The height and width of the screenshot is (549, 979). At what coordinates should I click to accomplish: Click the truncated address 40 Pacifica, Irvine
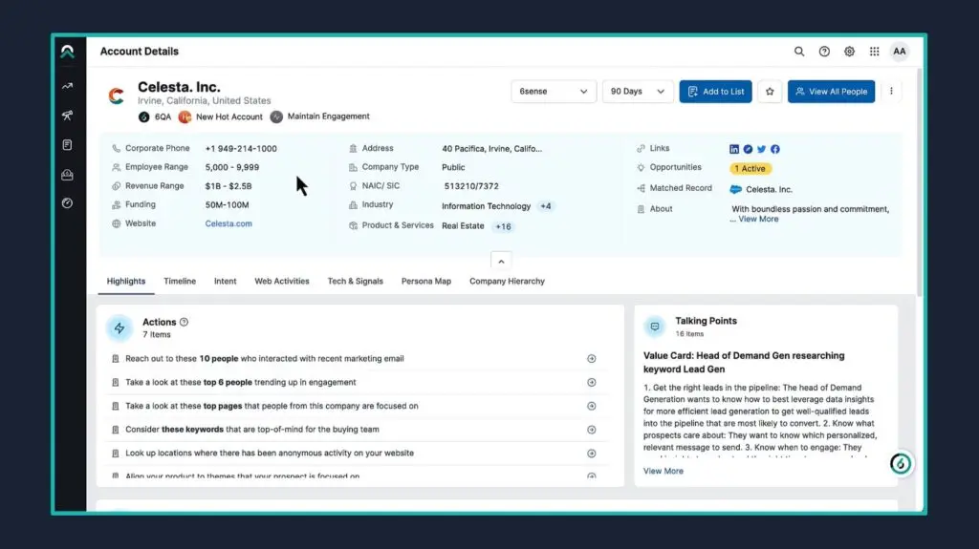click(x=492, y=149)
